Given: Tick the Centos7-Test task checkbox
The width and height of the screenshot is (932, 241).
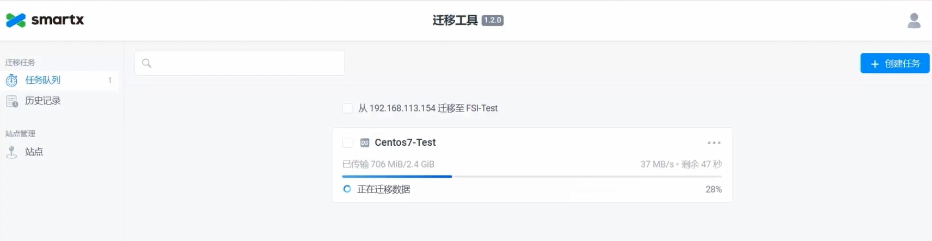Looking at the screenshot, I should point(347,143).
